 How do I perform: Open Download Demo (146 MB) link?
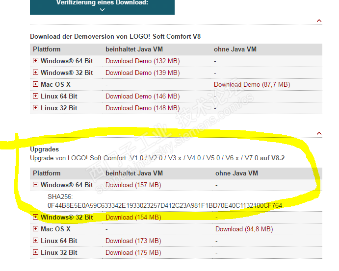click(143, 97)
